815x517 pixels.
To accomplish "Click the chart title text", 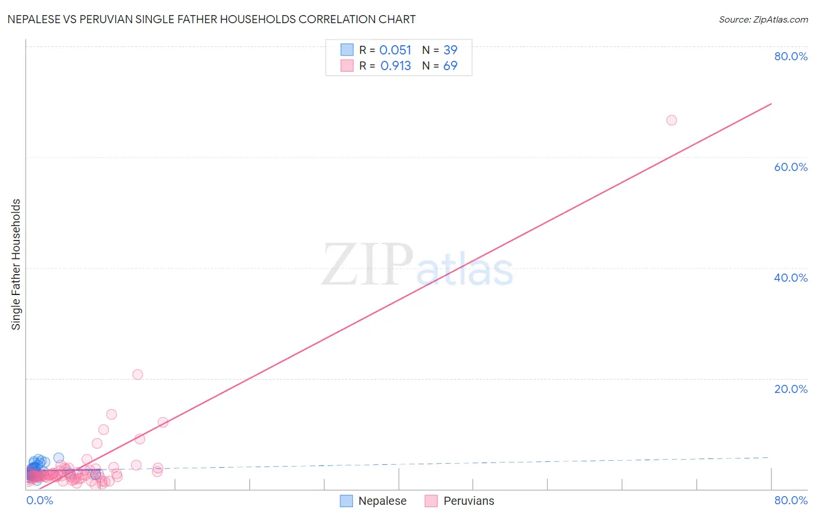I will (x=212, y=19).
